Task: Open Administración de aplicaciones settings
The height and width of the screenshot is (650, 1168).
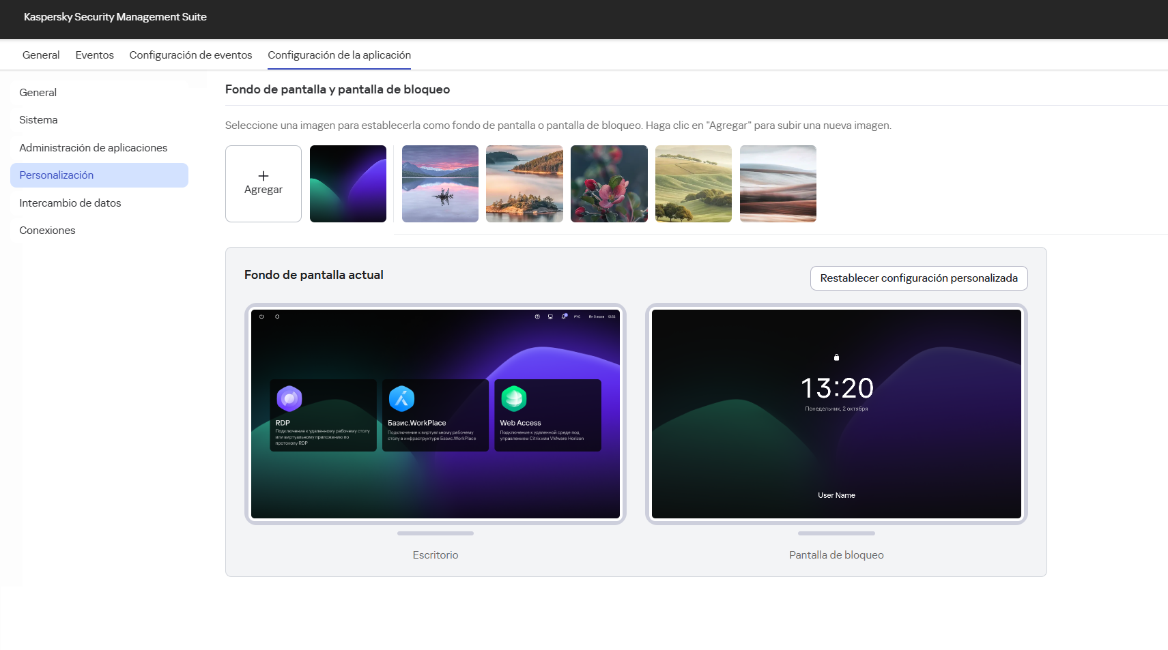Action: pos(94,147)
